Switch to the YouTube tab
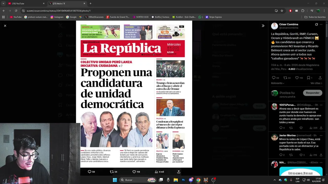328x184 pixels. [x=26, y=4]
